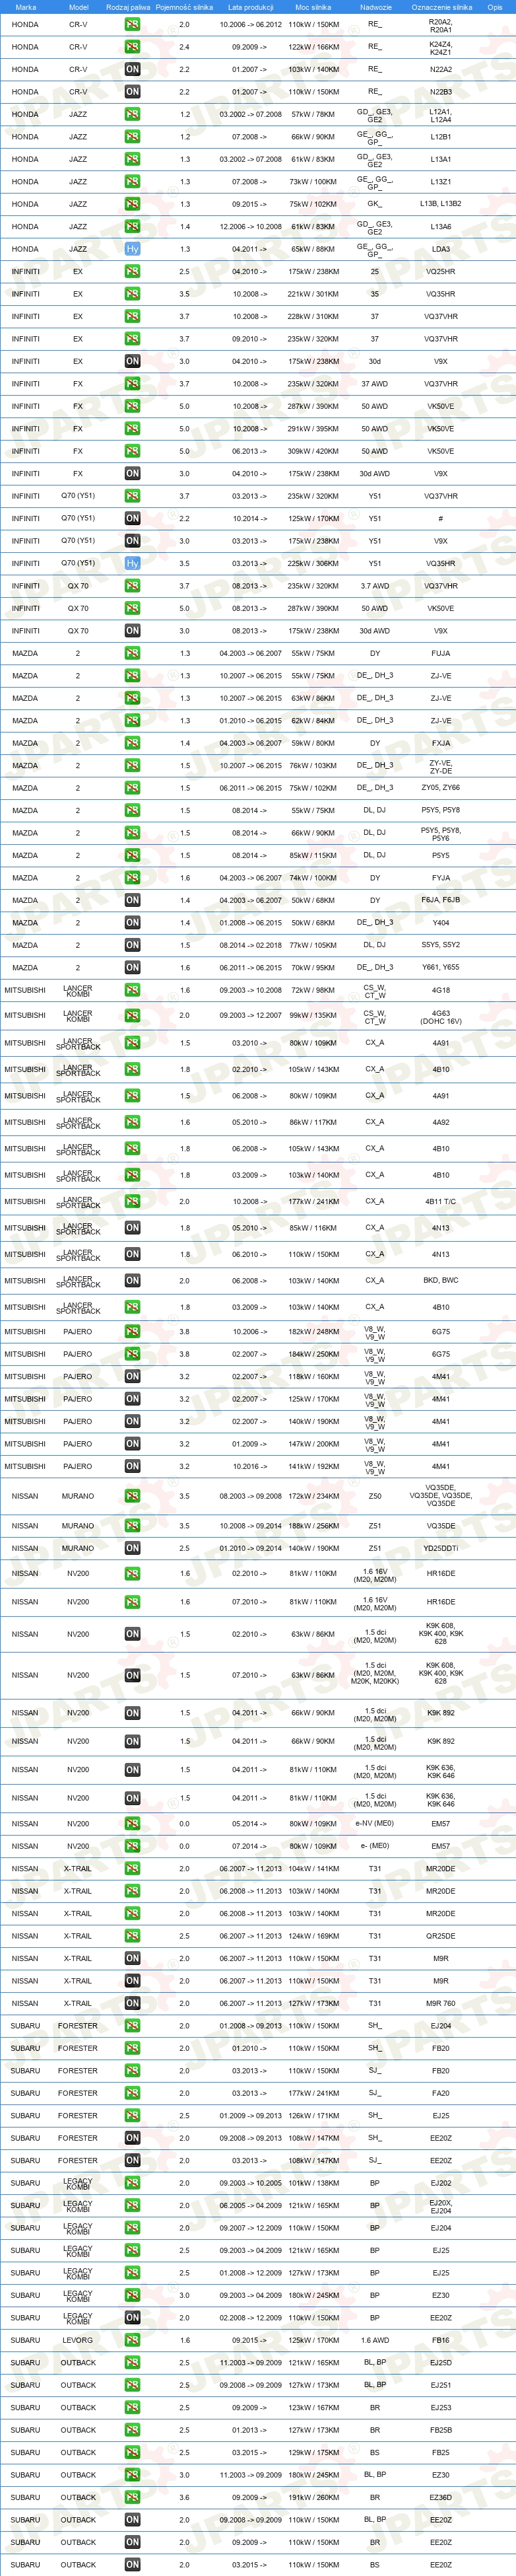Select power cell '101kW / 138KM'
Viewport: 516px width, 2576px height.
click(313, 2183)
